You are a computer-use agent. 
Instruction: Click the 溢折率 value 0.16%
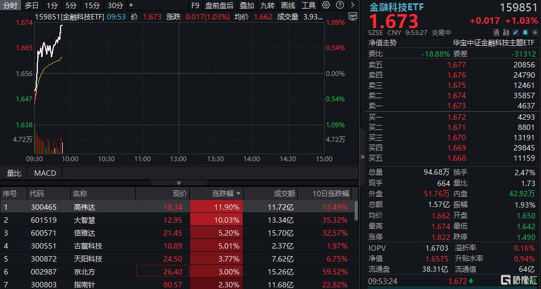tap(524, 247)
